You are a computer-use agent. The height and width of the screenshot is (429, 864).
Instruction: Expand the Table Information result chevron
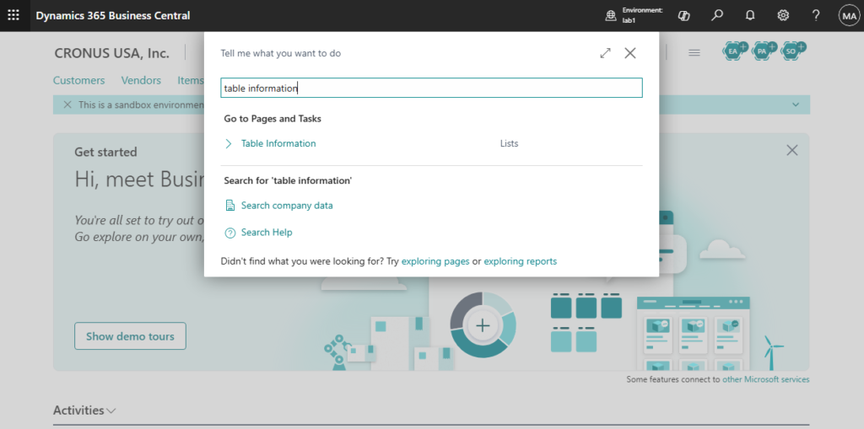[x=229, y=144]
